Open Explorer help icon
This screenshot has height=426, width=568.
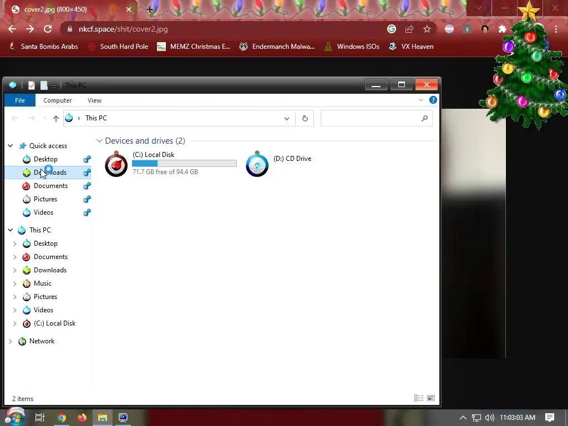click(x=433, y=100)
